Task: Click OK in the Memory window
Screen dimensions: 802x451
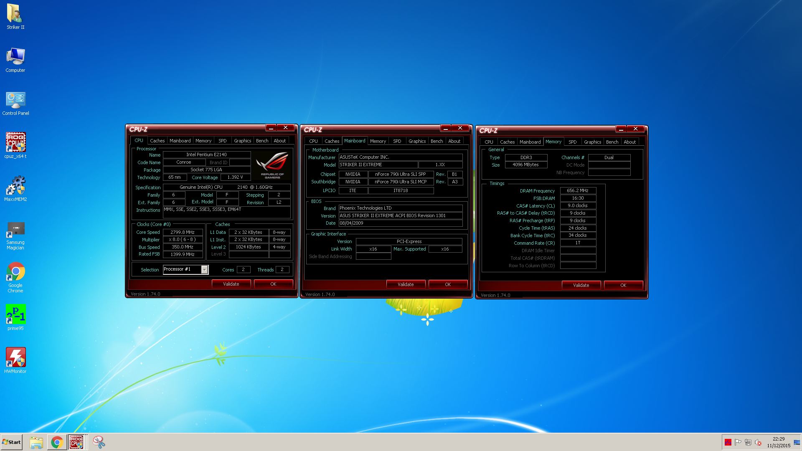Action: [x=623, y=285]
